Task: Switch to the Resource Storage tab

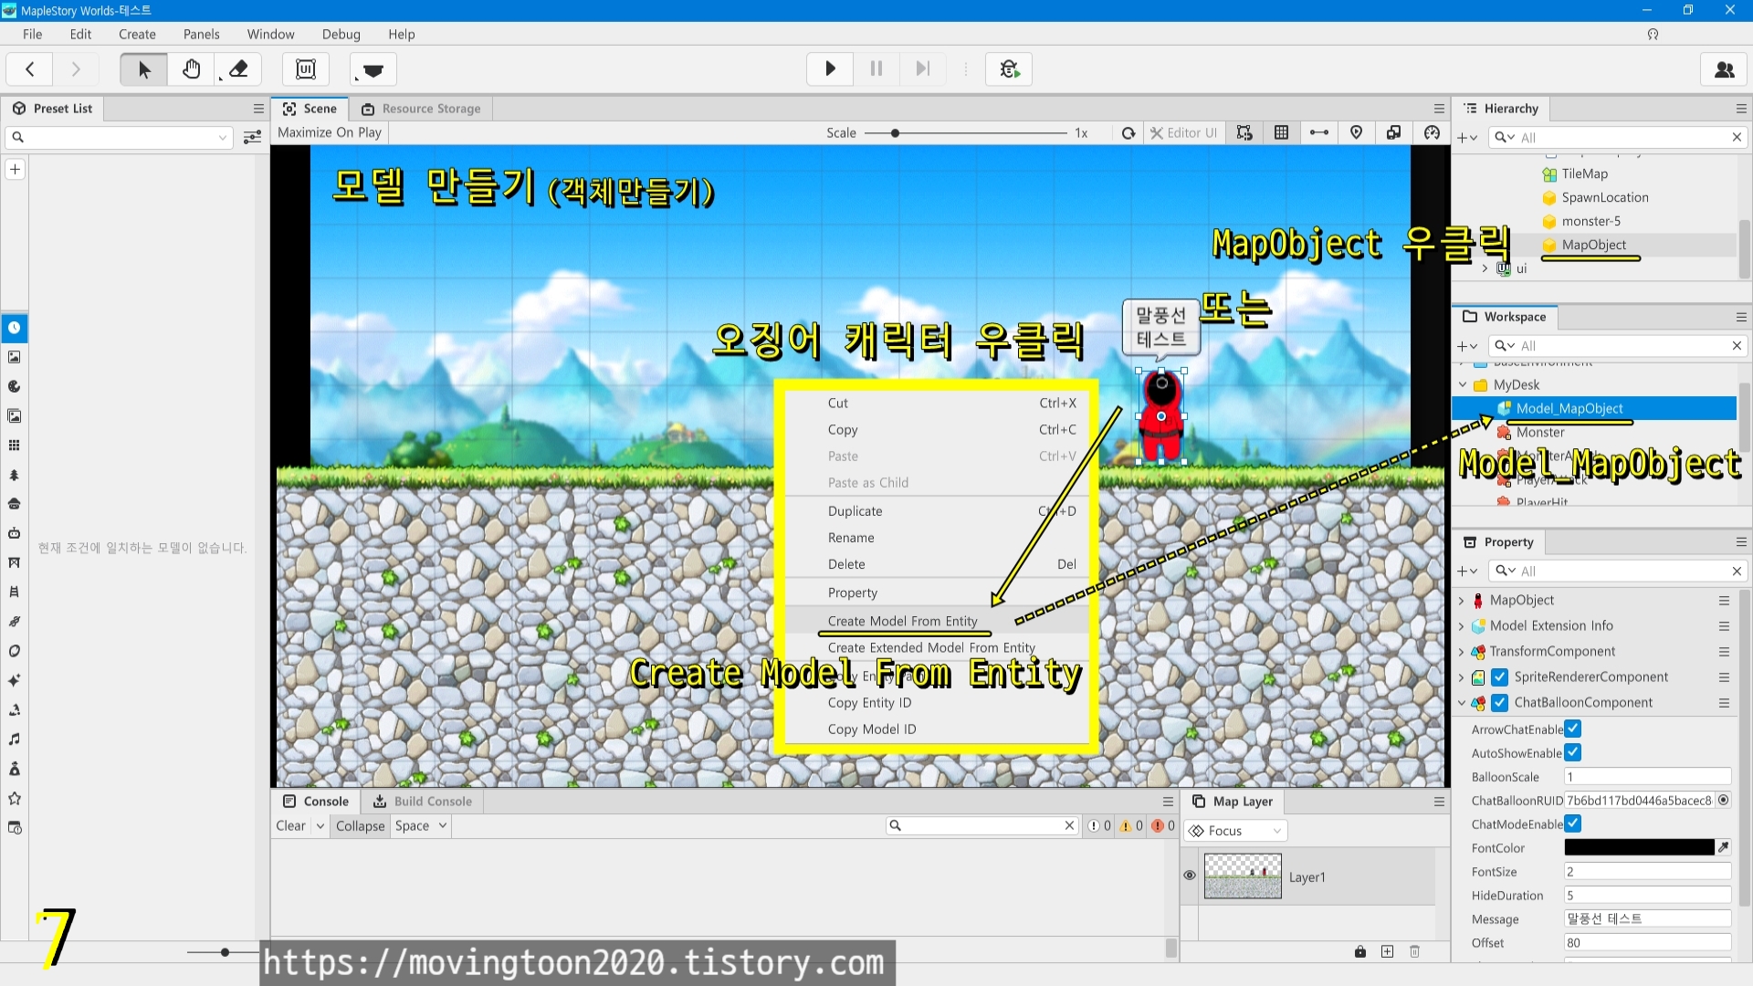Action: (x=422, y=109)
